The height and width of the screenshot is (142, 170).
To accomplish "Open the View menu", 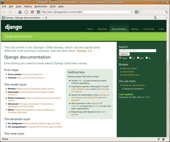I will click(x=18, y=6).
